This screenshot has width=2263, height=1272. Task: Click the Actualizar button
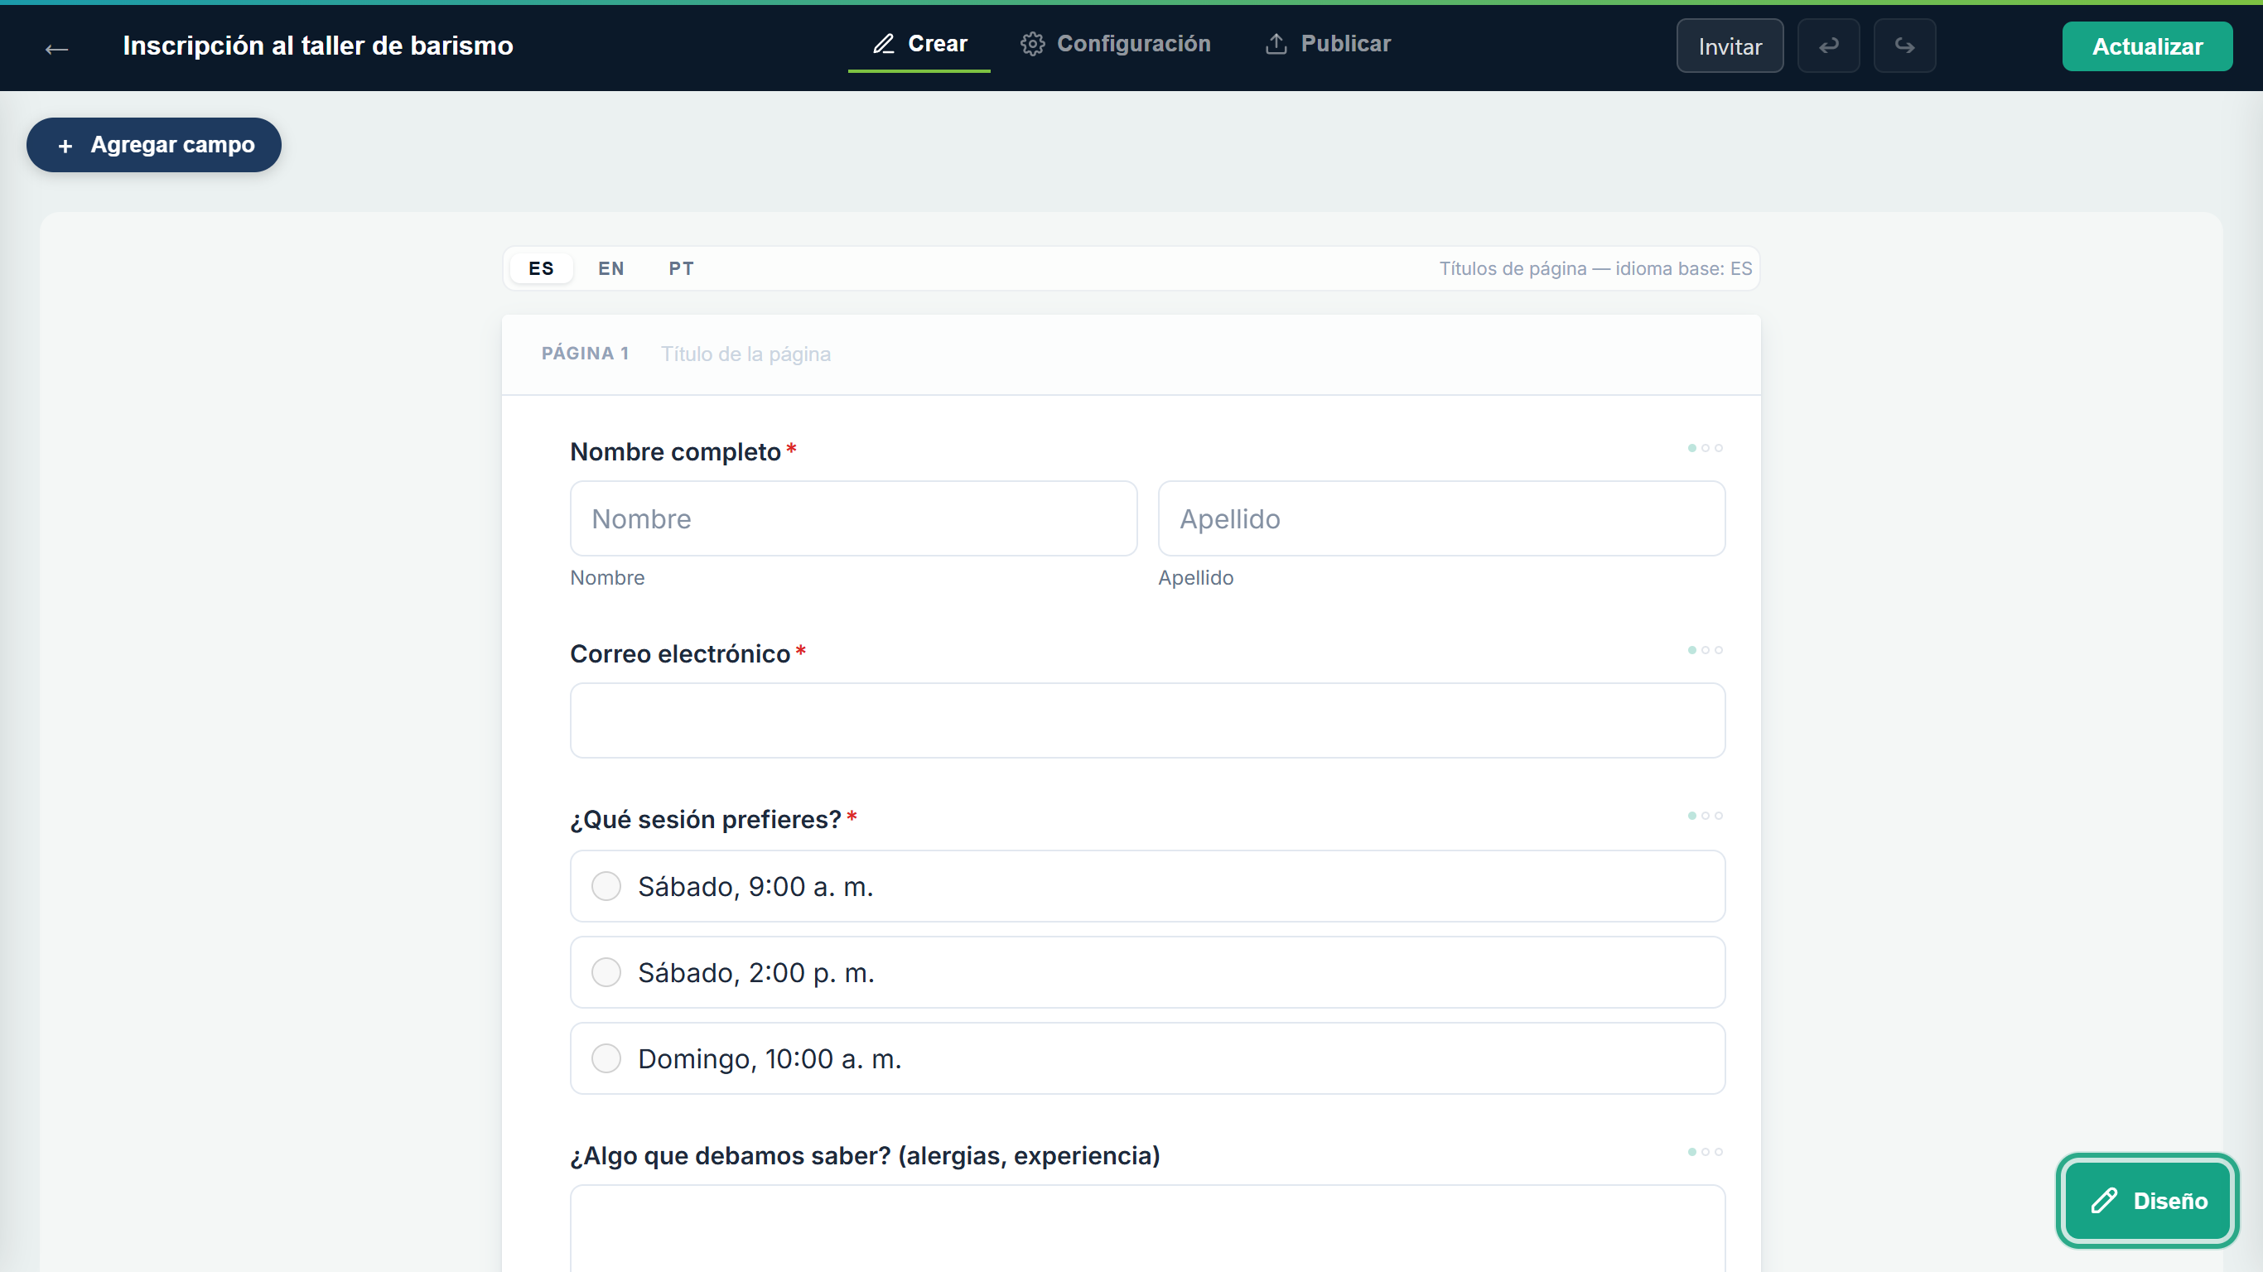coord(2146,46)
